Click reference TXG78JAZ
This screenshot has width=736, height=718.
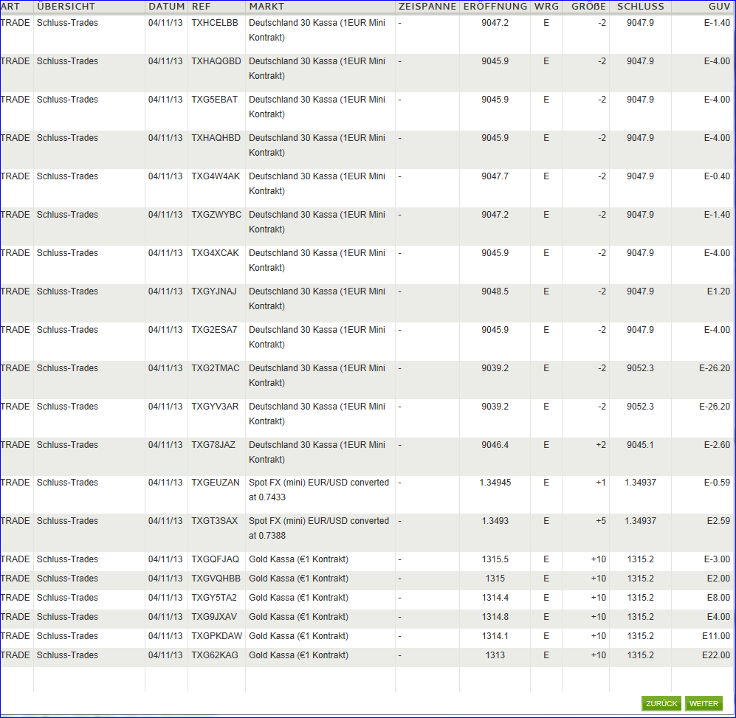[213, 445]
